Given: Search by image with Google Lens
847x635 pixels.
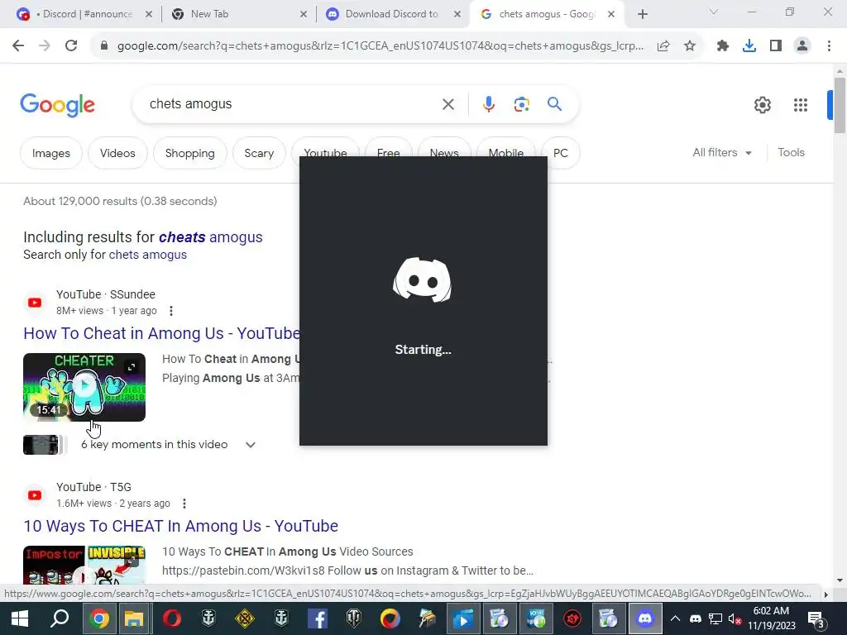Looking at the screenshot, I should 521,104.
